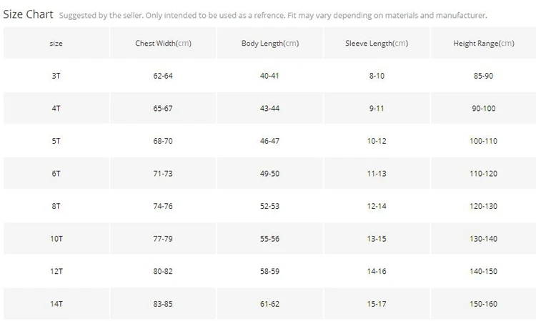Screen dimensions: 536x321
Task: Click height range value 110-120
Action: 483,174
